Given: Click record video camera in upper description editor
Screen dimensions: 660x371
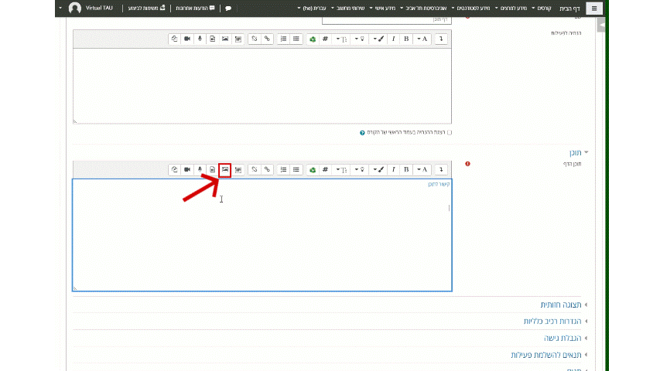Looking at the screenshot, I should pyautogui.click(x=187, y=39).
